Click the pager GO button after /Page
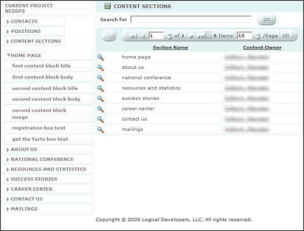The height and width of the screenshot is (231, 304). pyautogui.click(x=286, y=36)
